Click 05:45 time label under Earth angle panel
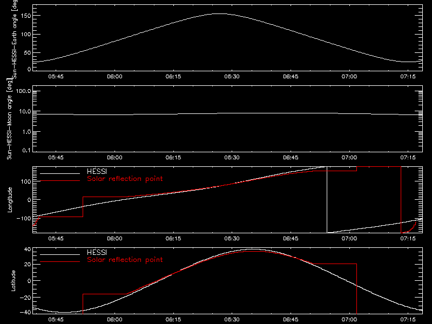This screenshot has height=324, width=432. (x=56, y=77)
